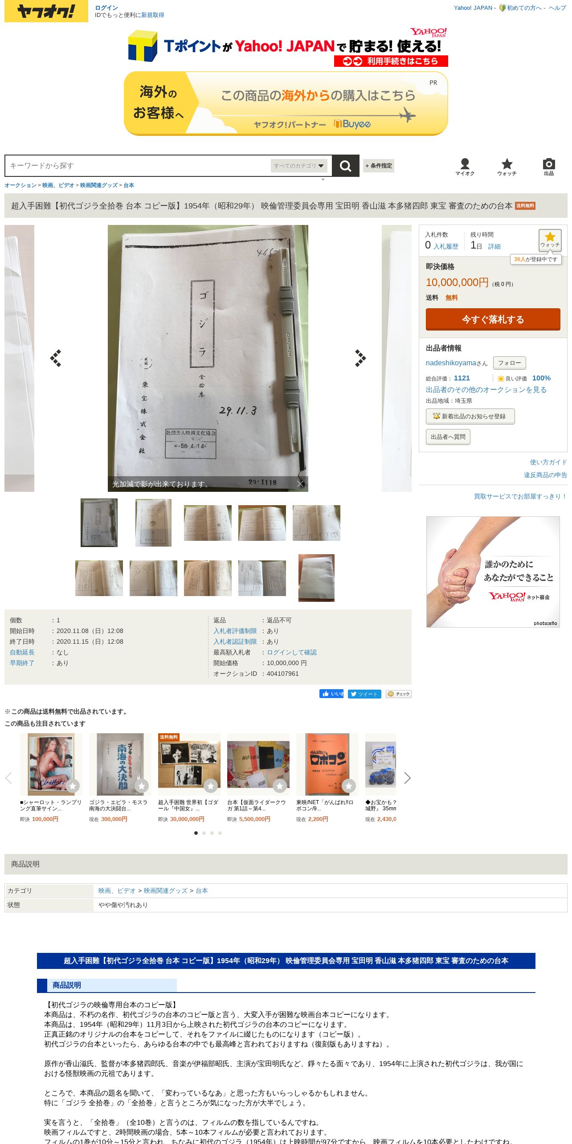Show next product image arrow

(360, 358)
